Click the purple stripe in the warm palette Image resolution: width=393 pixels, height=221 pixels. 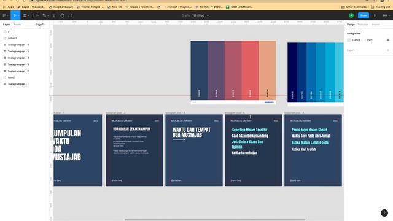point(216,70)
